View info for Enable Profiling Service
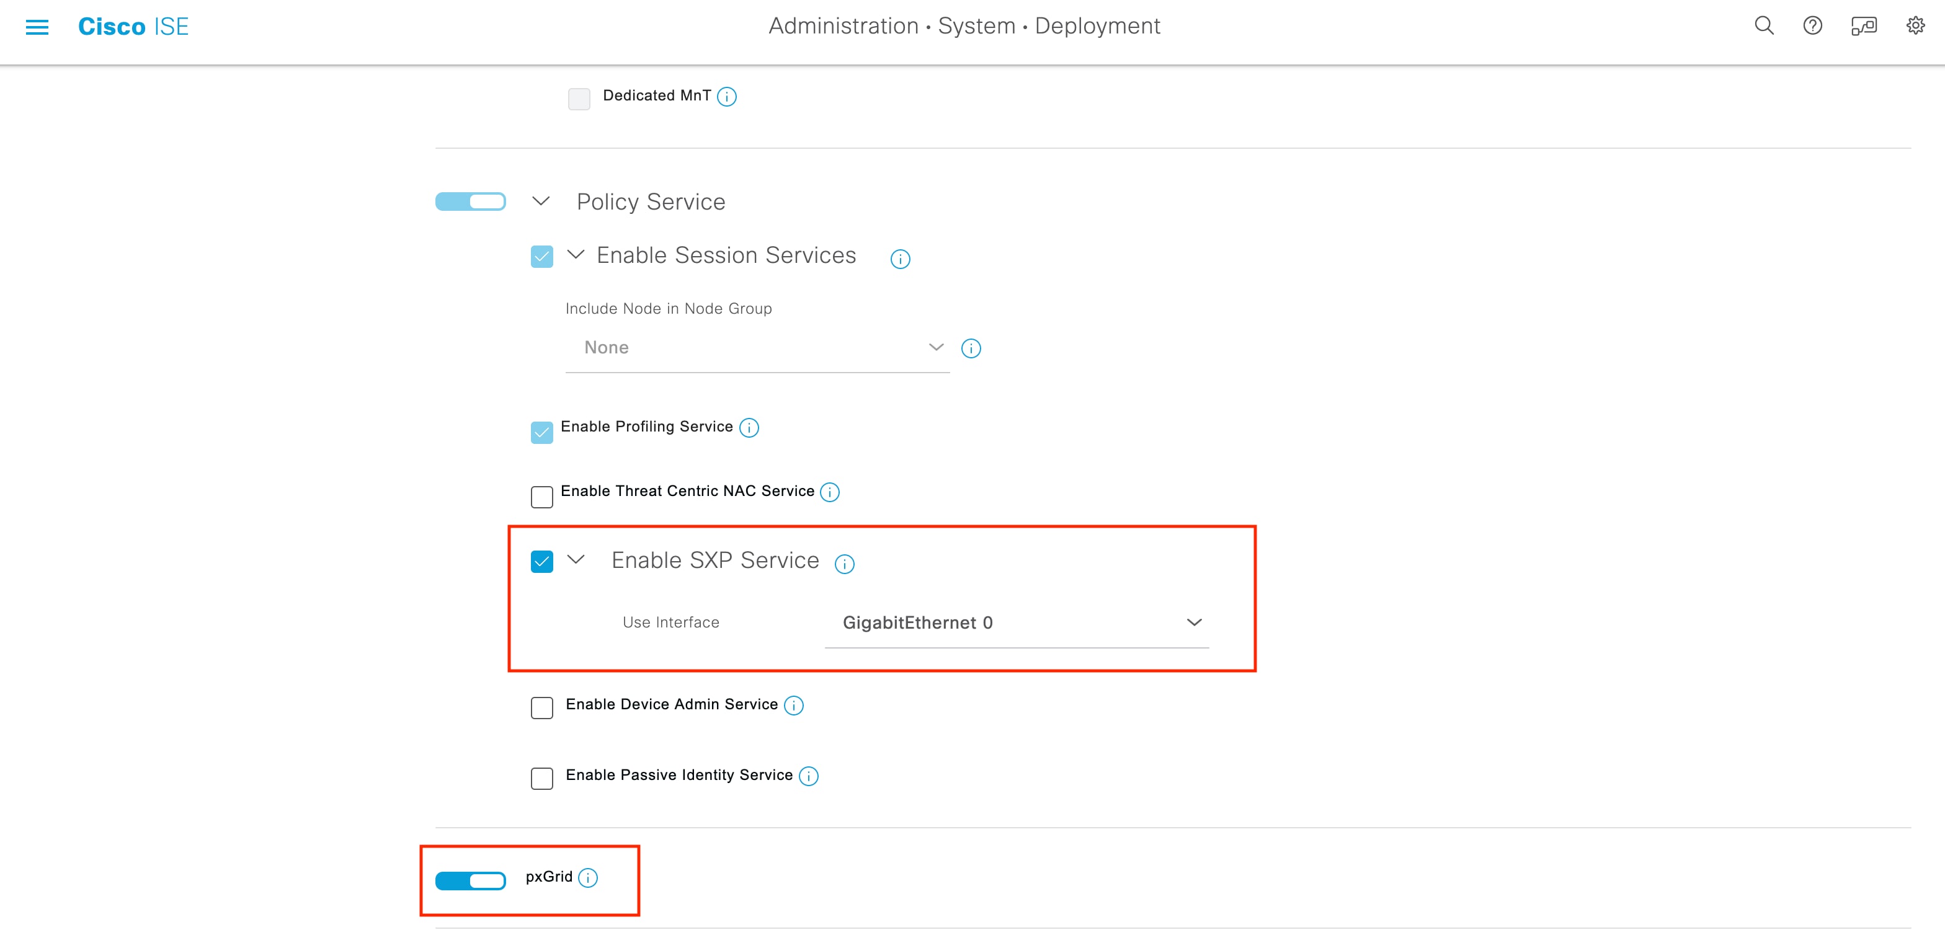Screen dimensions: 1945x930 pos(748,428)
